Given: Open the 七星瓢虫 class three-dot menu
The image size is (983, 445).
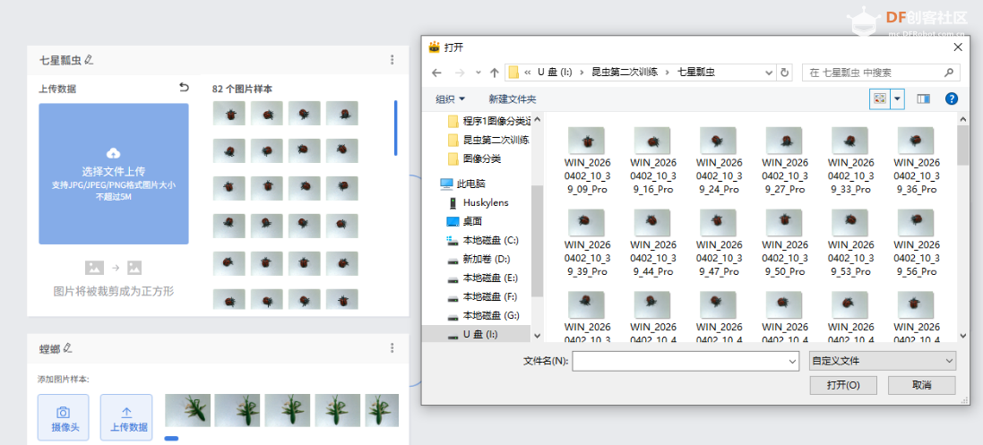Looking at the screenshot, I should click(392, 59).
